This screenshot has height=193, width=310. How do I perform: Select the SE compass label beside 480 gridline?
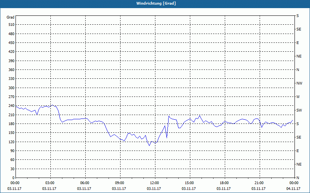point(299,29)
